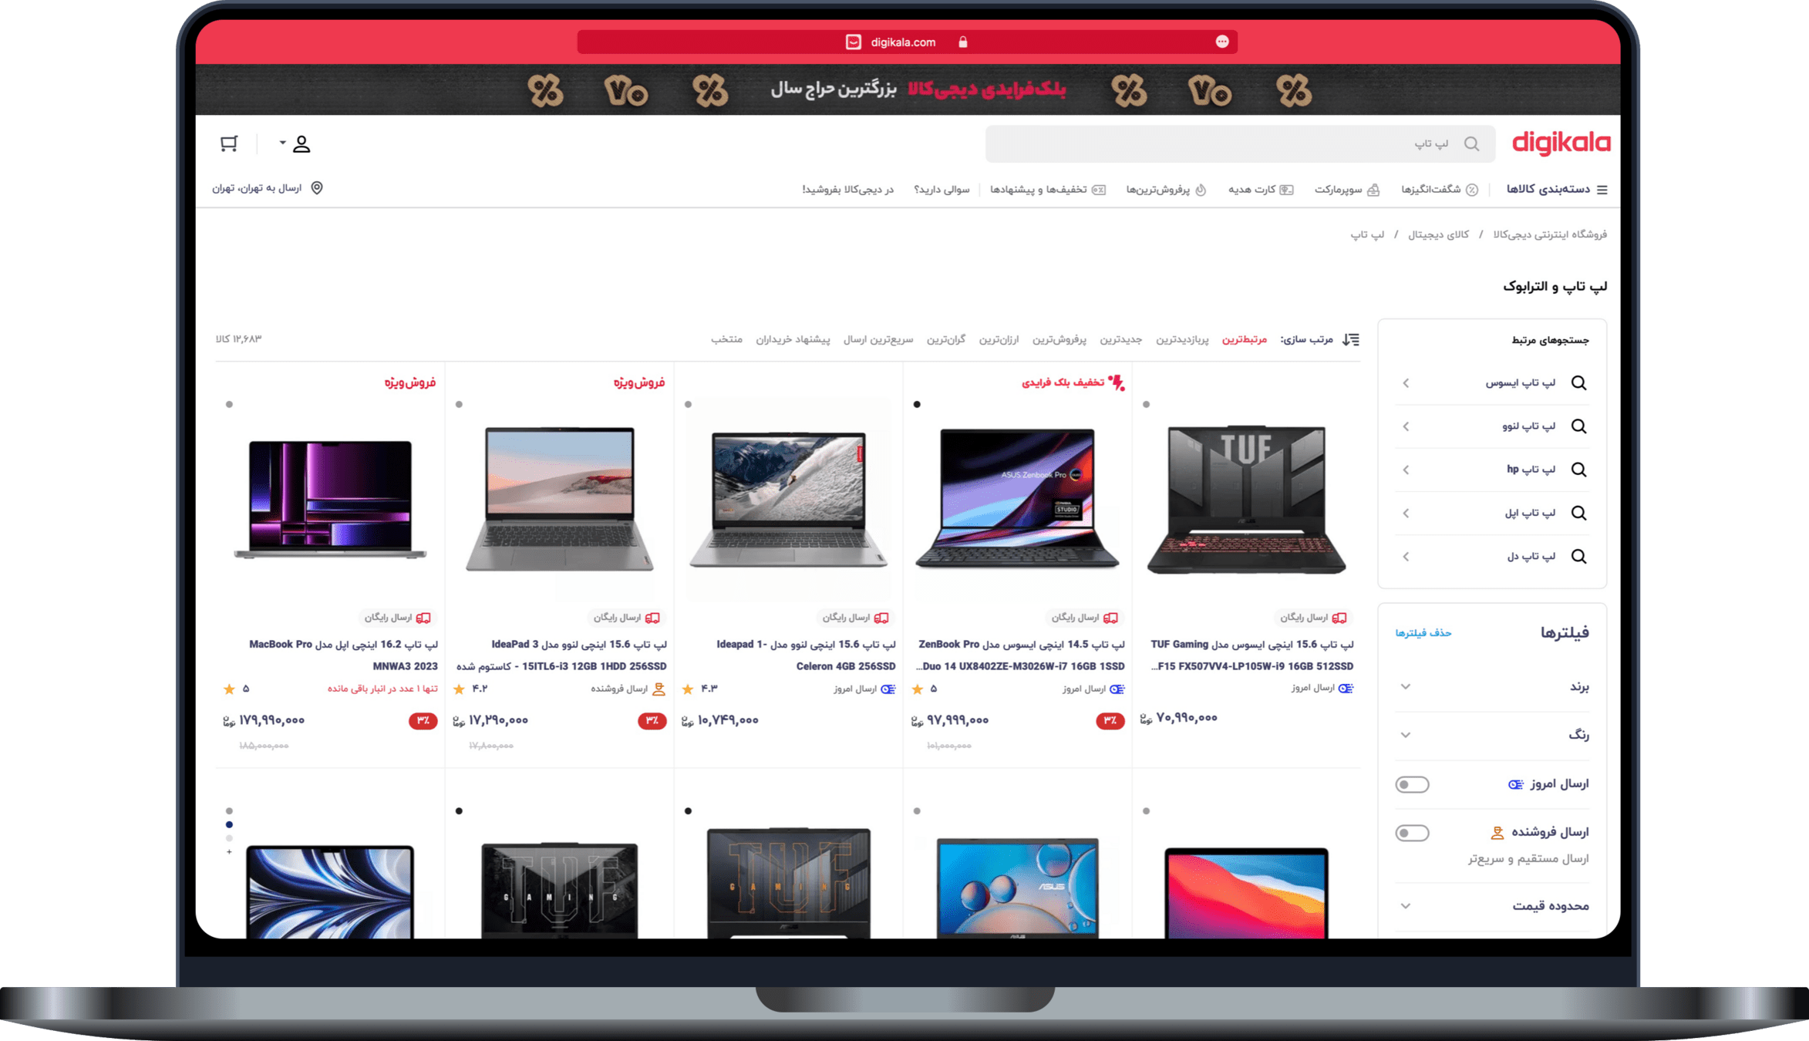Screen dimensions: 1809x1041
Task: Click the search magnifier icon in search bar
Action: click(1471, 144)
